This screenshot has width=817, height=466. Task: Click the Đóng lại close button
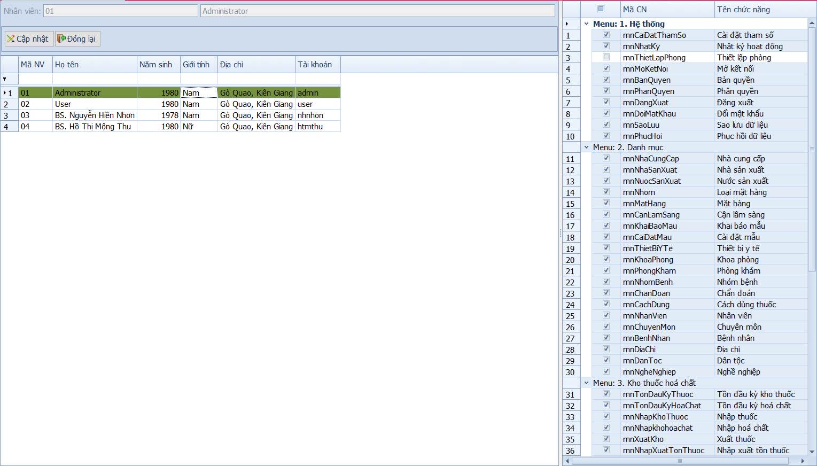point(77,38)
